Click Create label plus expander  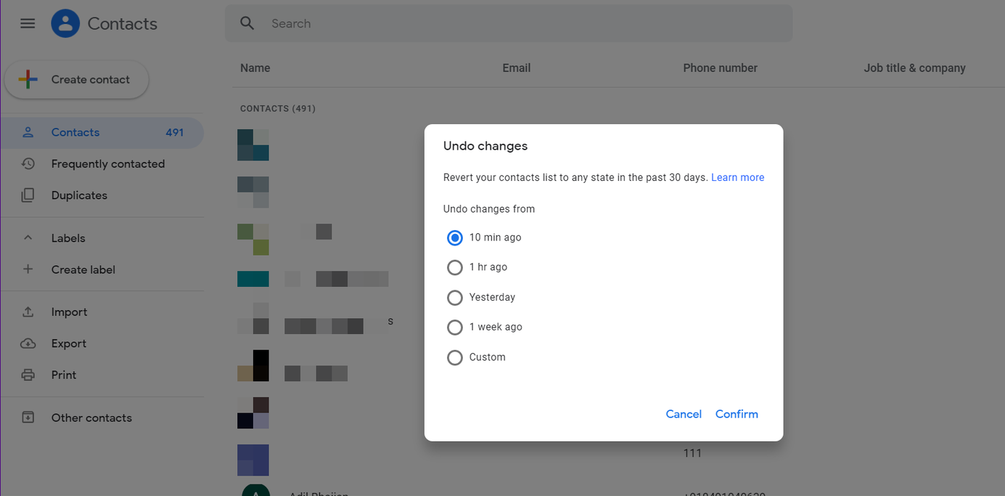pos(28,269)
